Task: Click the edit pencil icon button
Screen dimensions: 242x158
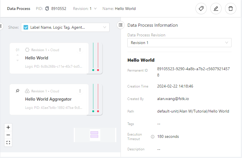Action: (216, 9)
